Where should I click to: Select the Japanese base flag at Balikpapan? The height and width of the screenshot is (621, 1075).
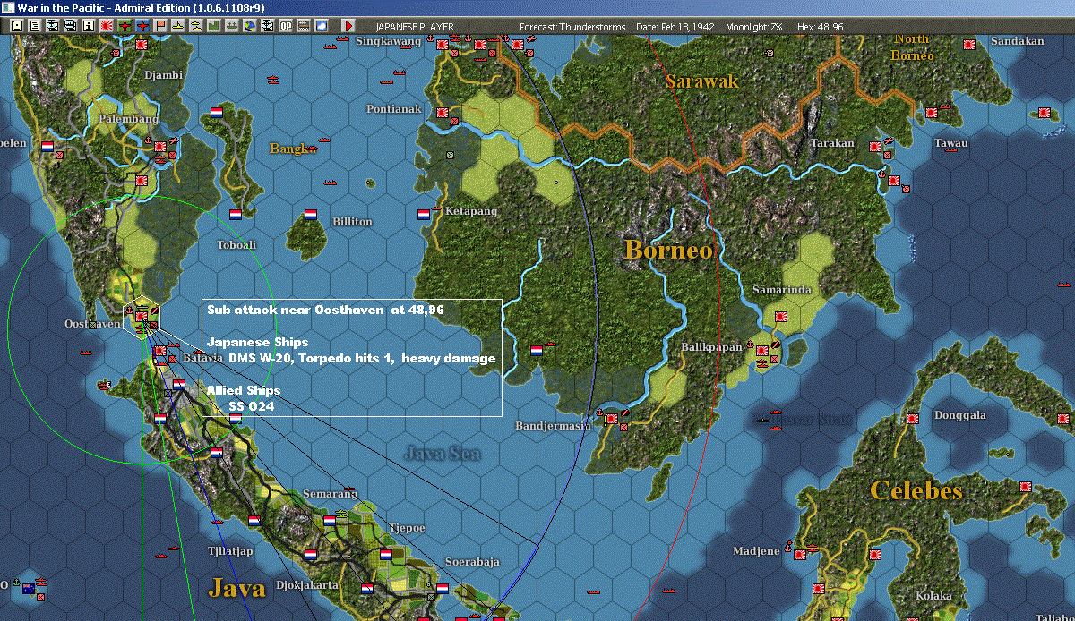pyautogui.click(x=763, y=349)
